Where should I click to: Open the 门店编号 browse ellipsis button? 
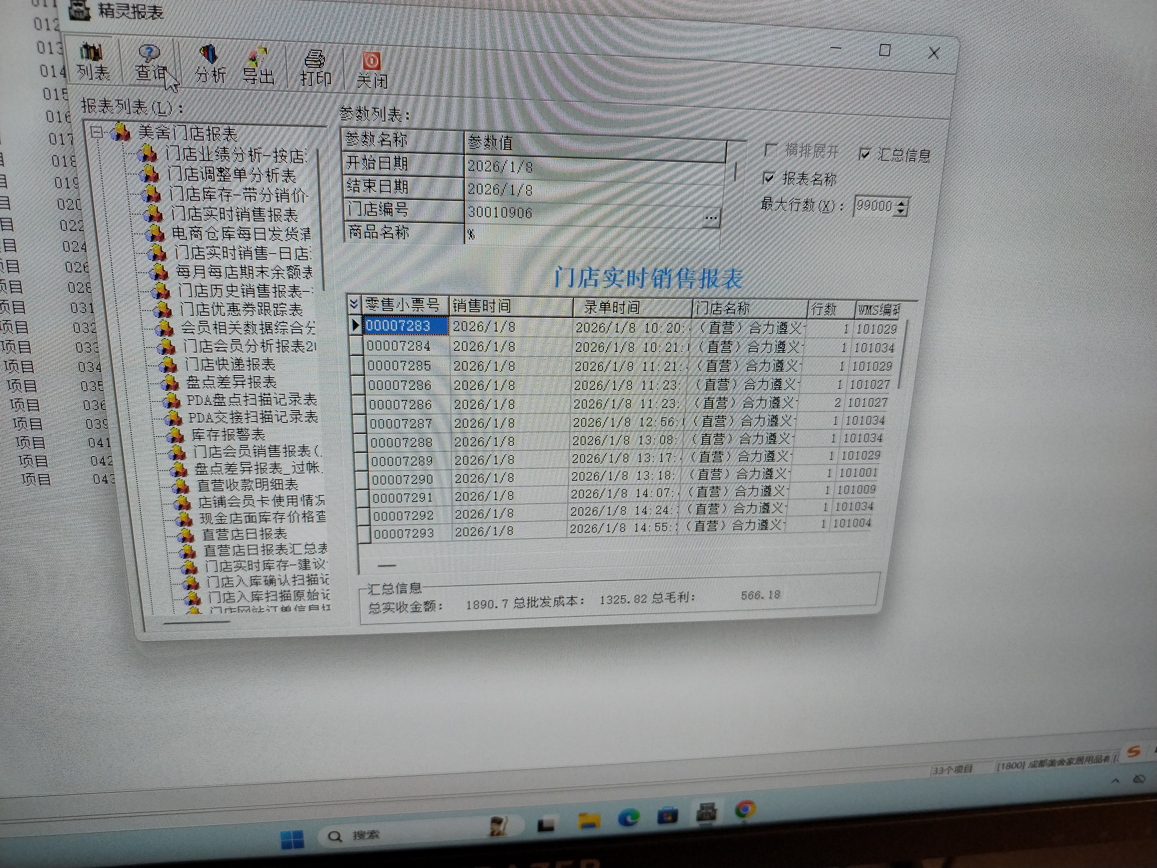(711, 217)
